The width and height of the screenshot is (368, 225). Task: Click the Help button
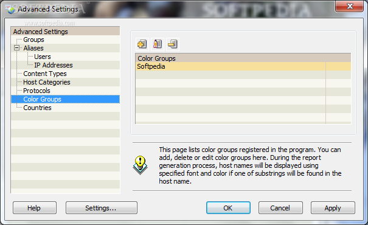35,208
